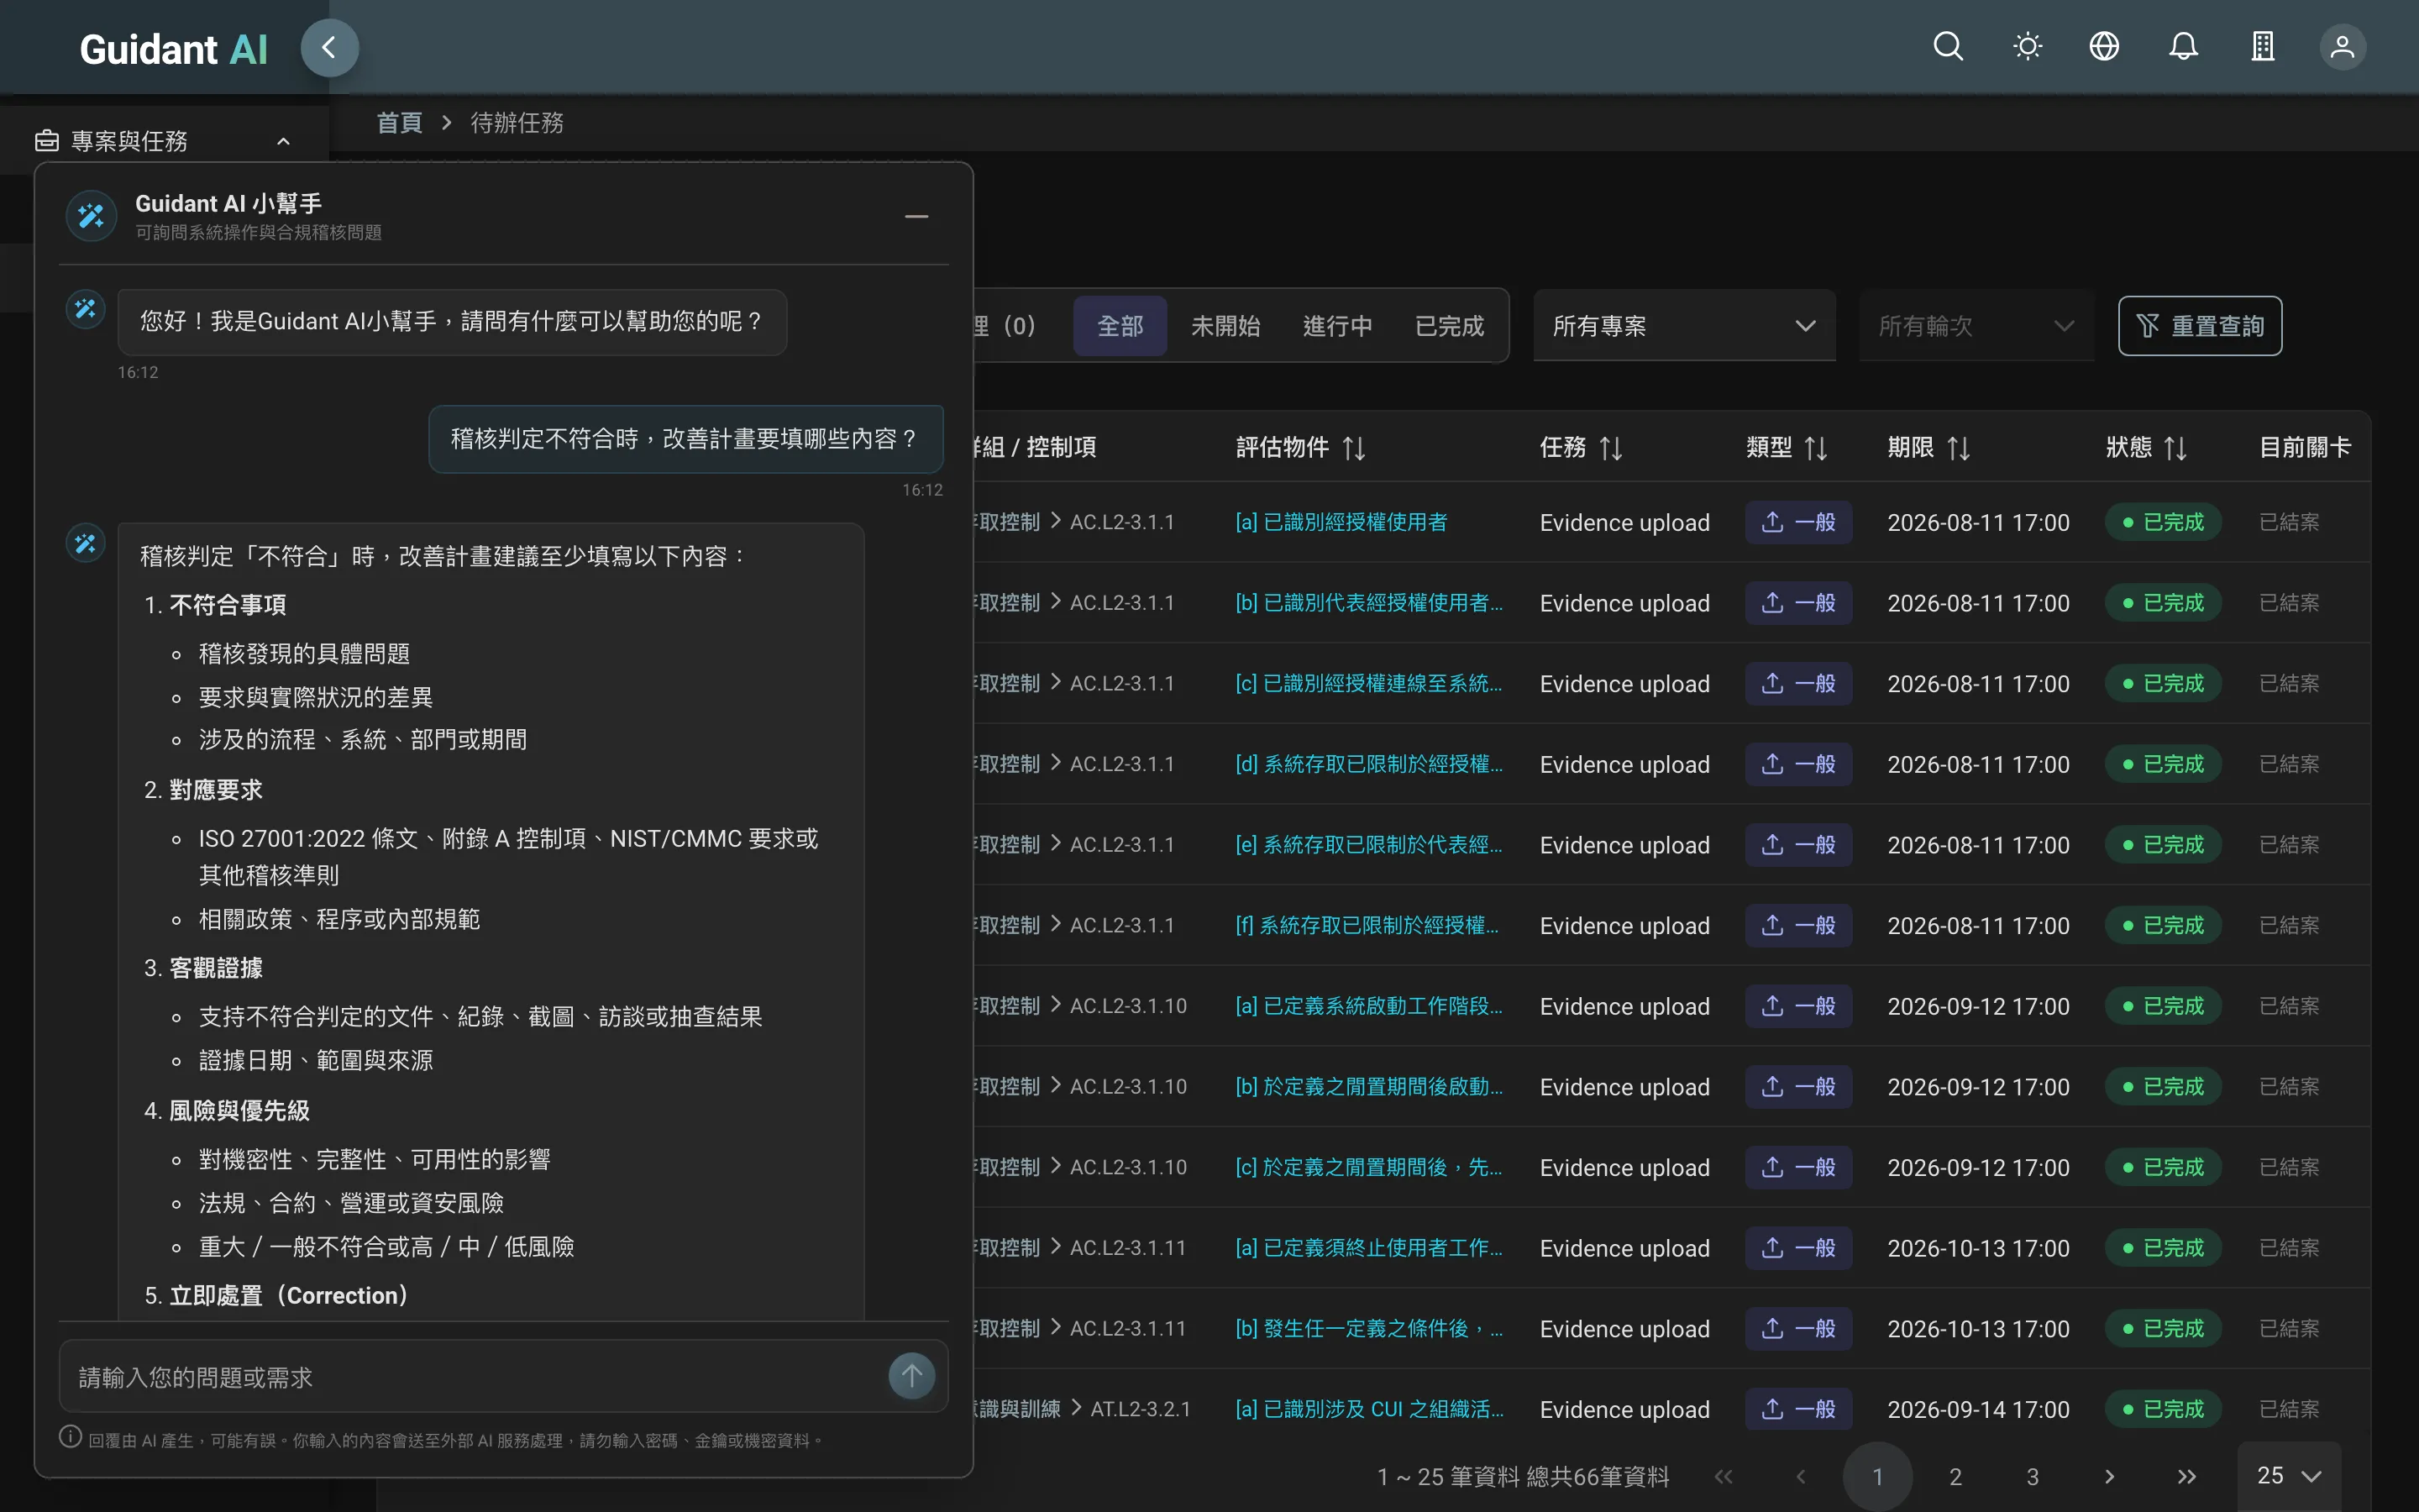Click the info icon beside AI disclaimer
The height and width of the screenshot is (1512, 2419).
coord(70,1437)
